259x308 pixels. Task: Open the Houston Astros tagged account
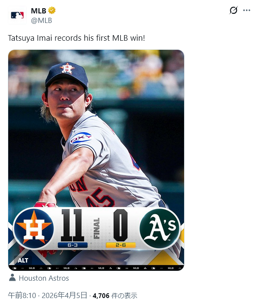point(44,278)
